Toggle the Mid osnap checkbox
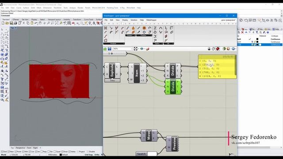The image size is (283, 159). 23,152
